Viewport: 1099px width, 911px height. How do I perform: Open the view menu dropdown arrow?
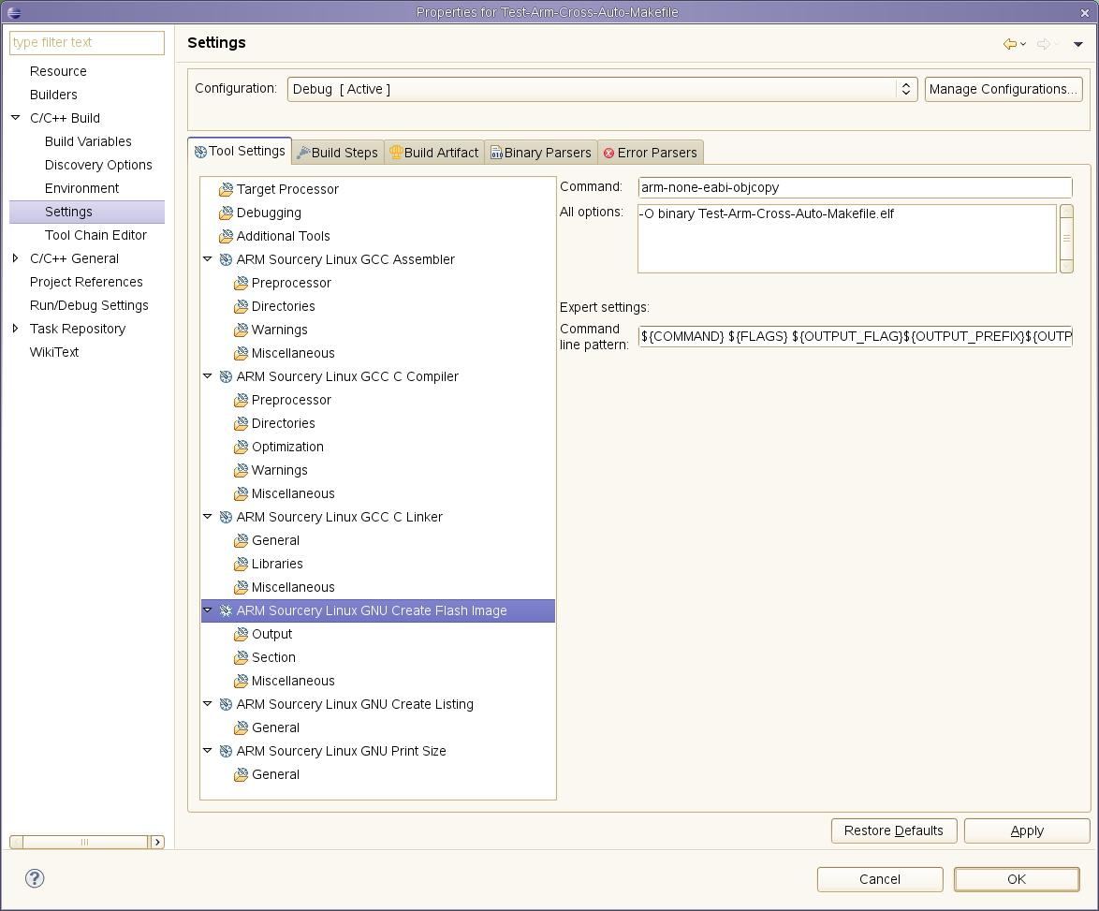point(1078,44)
